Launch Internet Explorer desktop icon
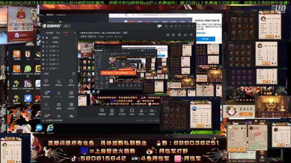Viewport: 291px width, 163px height. pyautogui.click(x=50, y=129)
